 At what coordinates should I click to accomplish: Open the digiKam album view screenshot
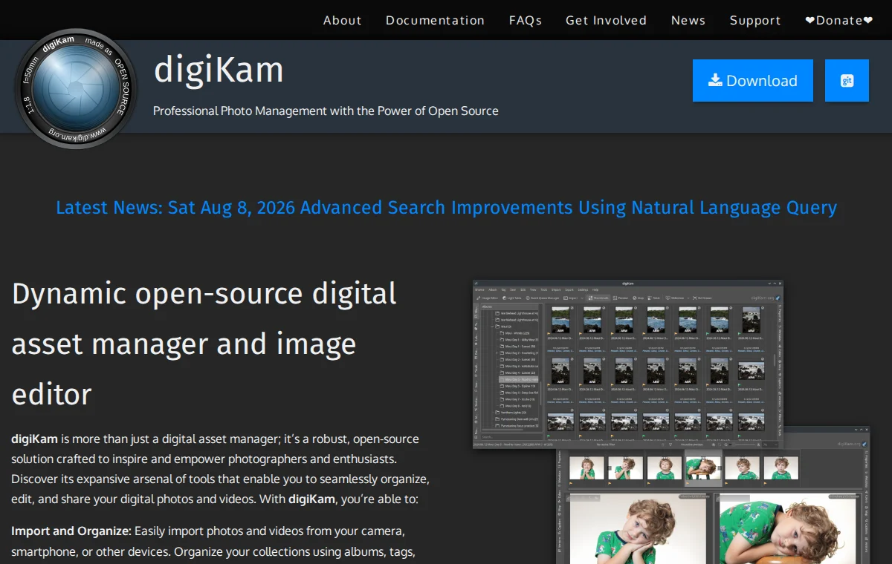[x=627, y=364]
